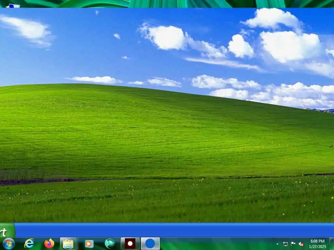The height and width of the screenshot is (250, 334).
Task: Open the green swirl app on taskbar
Action: [x=110, y=243]
